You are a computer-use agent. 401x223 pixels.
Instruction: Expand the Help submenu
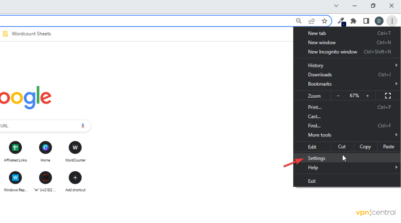click(x=347, y=167)
